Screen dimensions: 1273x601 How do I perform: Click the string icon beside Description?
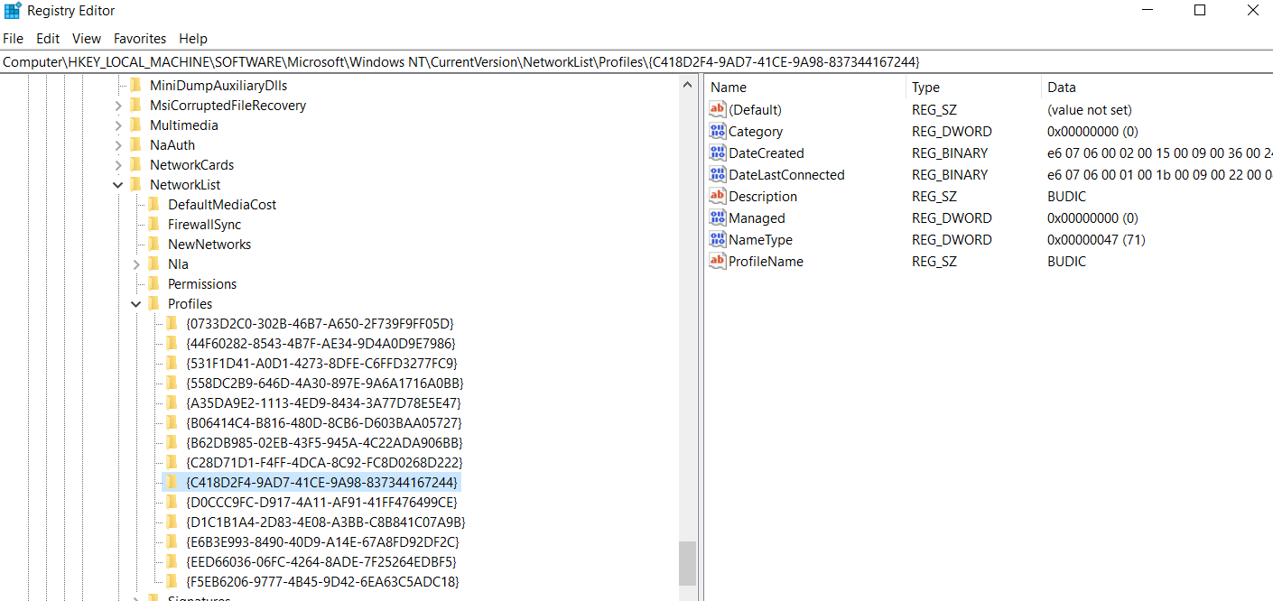tap(718, 196)
